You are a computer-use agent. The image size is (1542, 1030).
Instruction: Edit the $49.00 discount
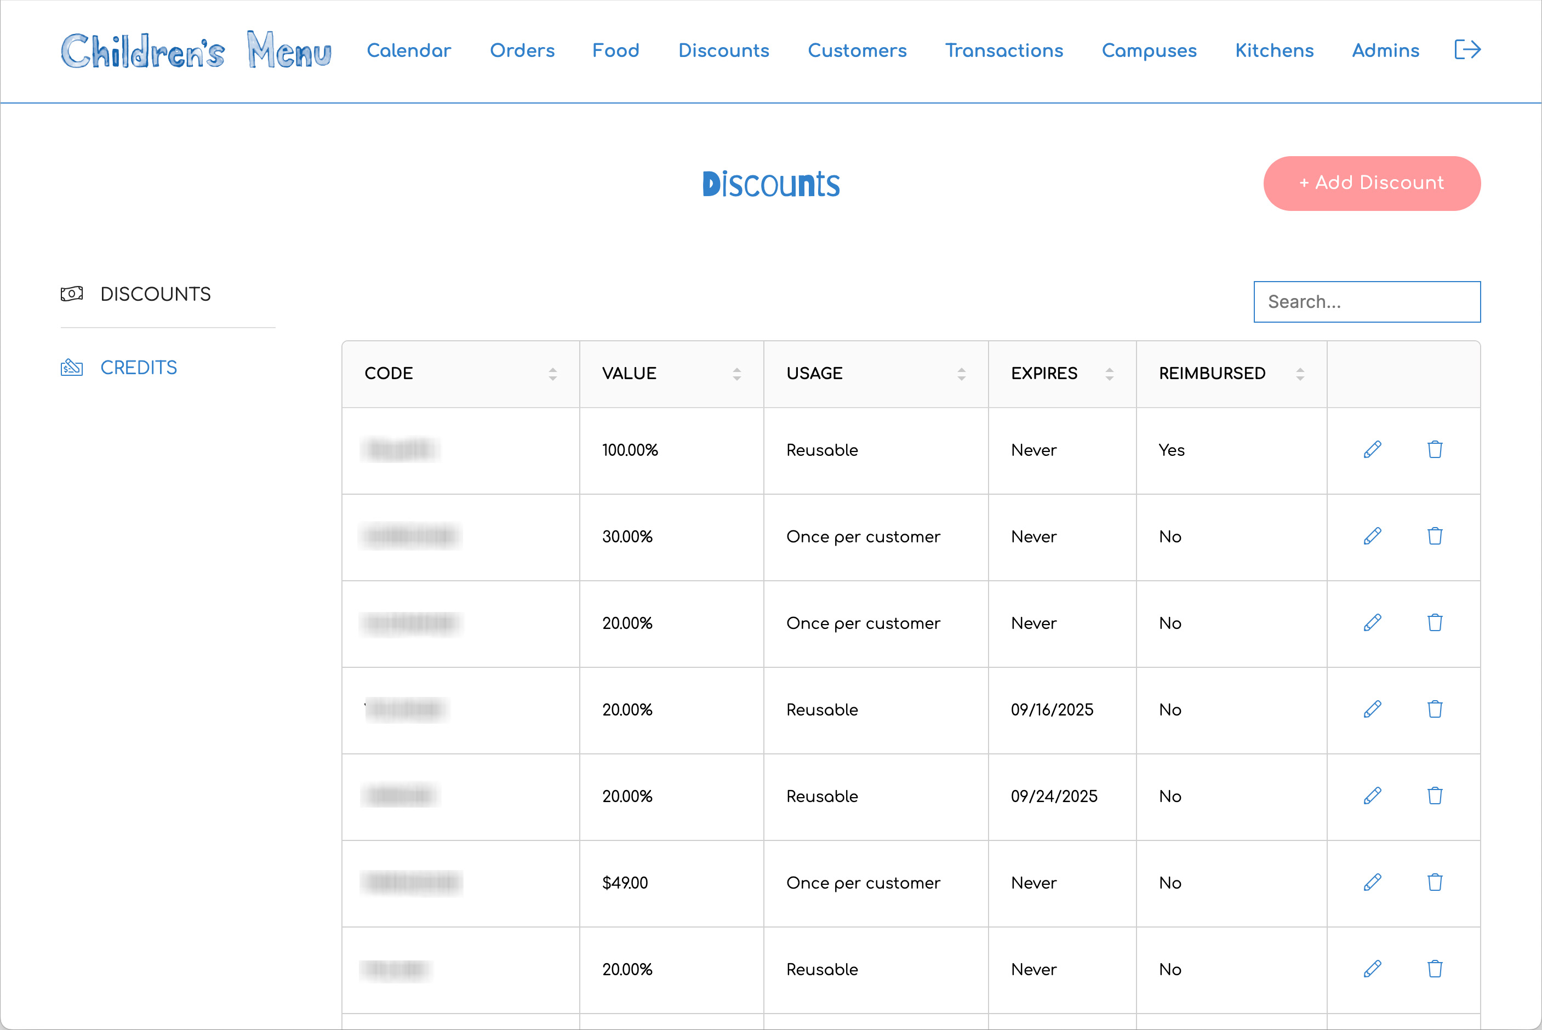pos(1373,883)
